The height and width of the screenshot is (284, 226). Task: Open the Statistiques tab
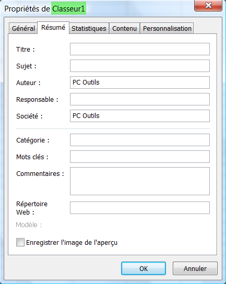click(89, 28)
